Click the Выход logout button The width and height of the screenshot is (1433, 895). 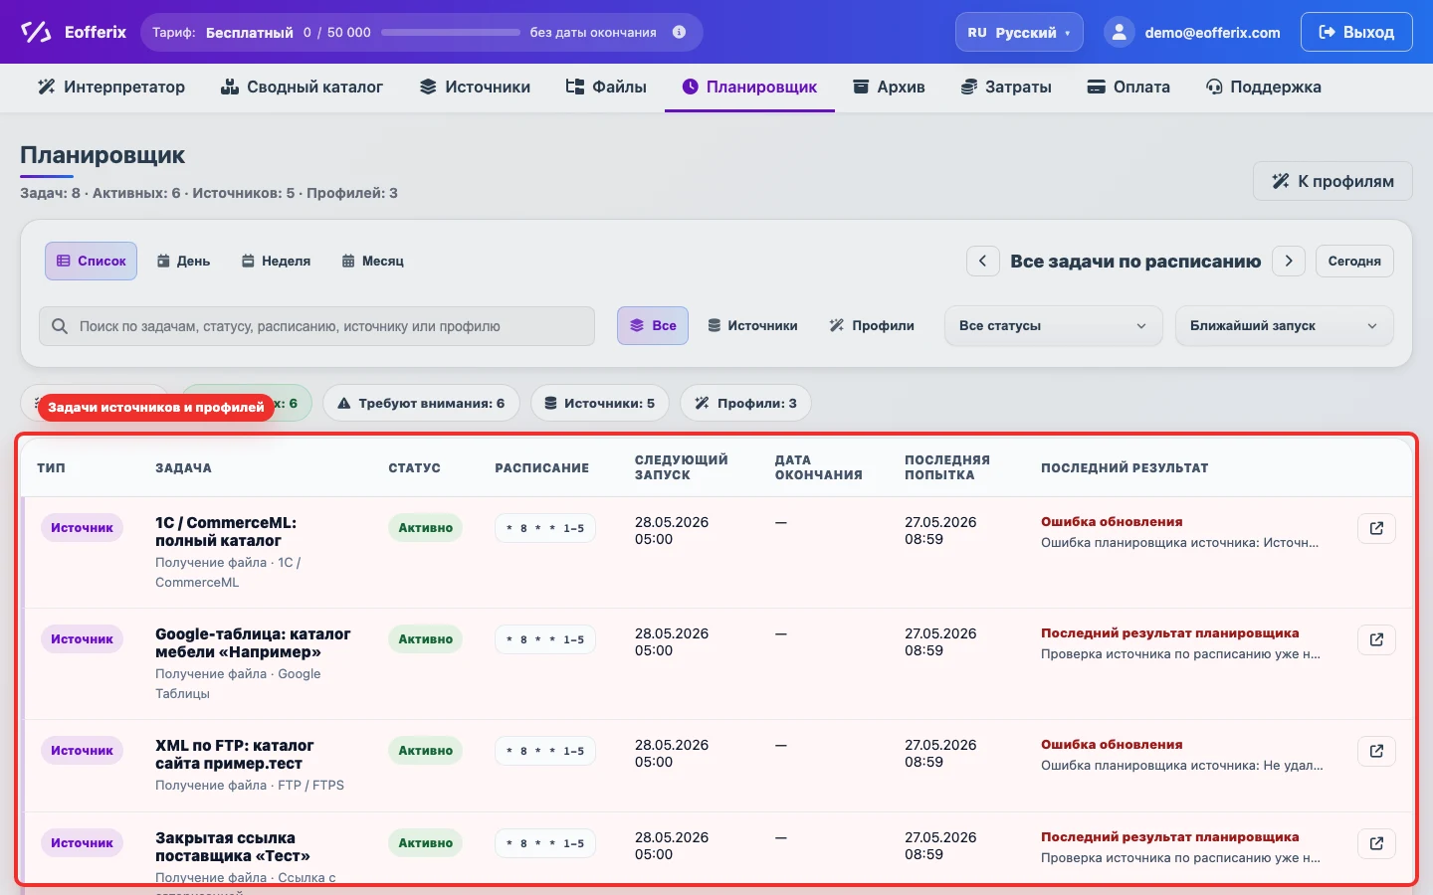1356,32
